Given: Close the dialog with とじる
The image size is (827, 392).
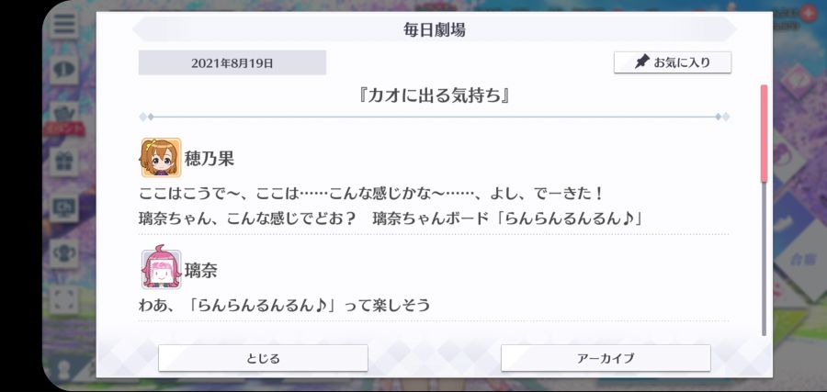Looking at the screenshot, I should point(263,358).
